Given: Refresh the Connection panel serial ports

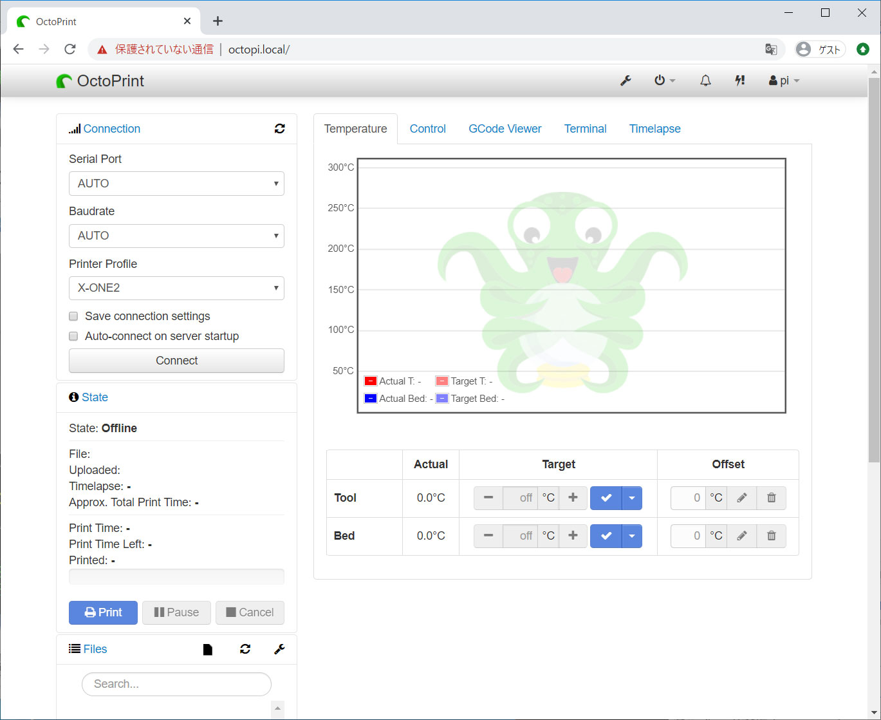Looking at the screenshot, I should pyautogui.click(x=279, y=129).
